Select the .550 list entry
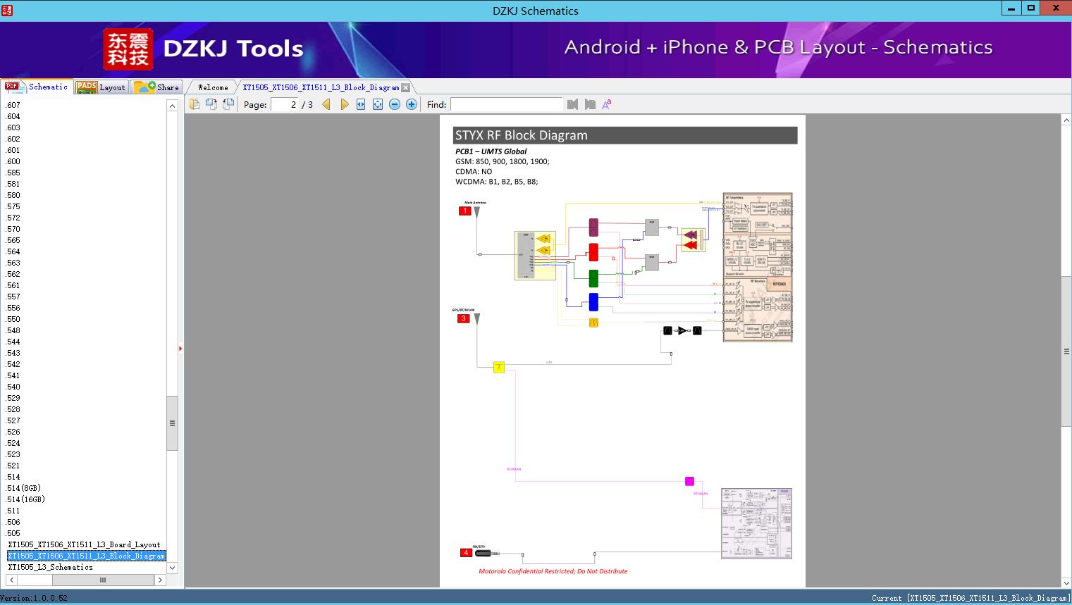 (x=13, y=319)
